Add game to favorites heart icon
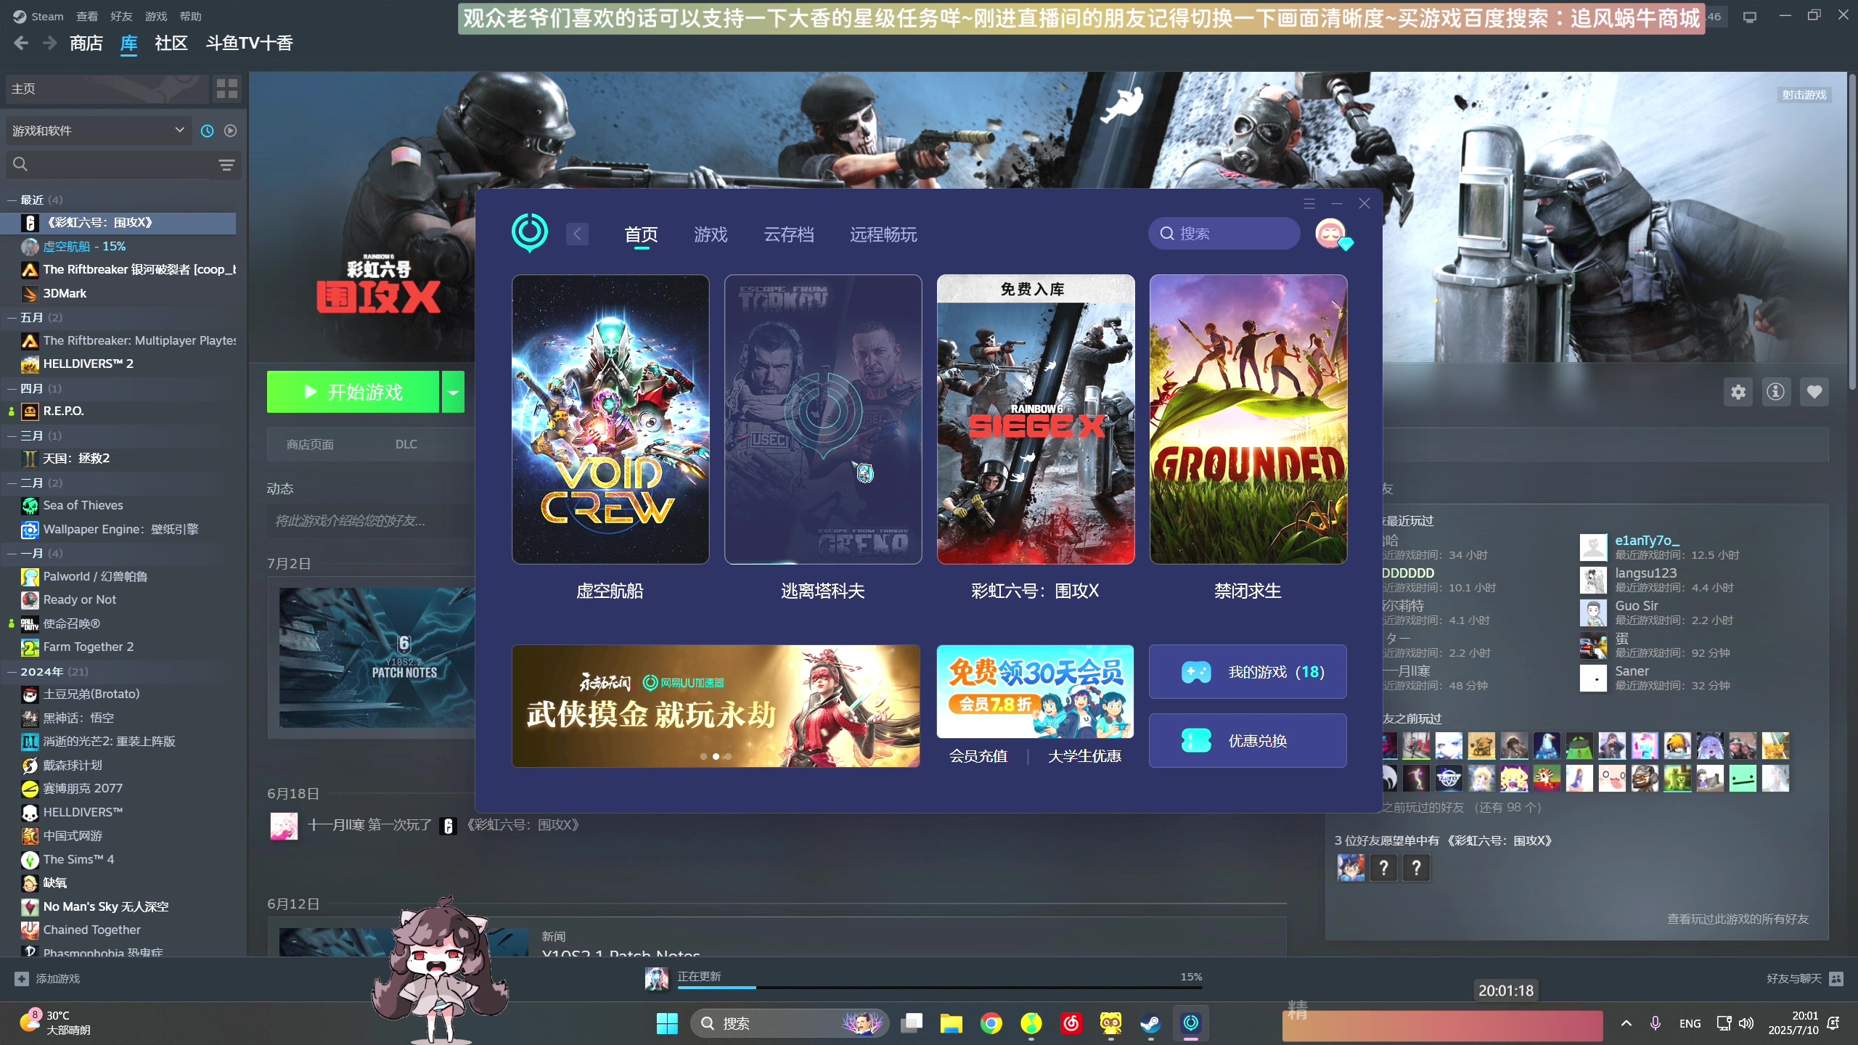Image resolution: width=1858 pixels, height=1045 pixels. (1814, 392)
